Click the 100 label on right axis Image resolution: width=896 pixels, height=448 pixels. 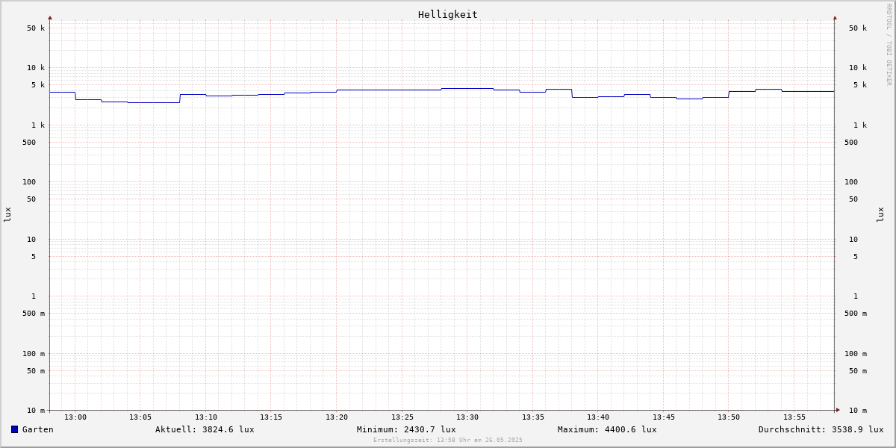pos(851,182)
